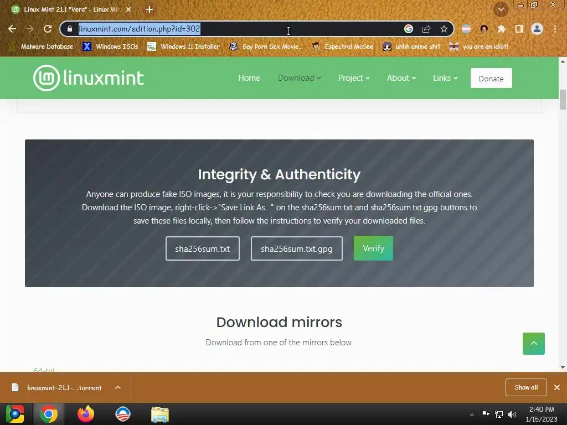Expand the Project menu

coord(354,78)
